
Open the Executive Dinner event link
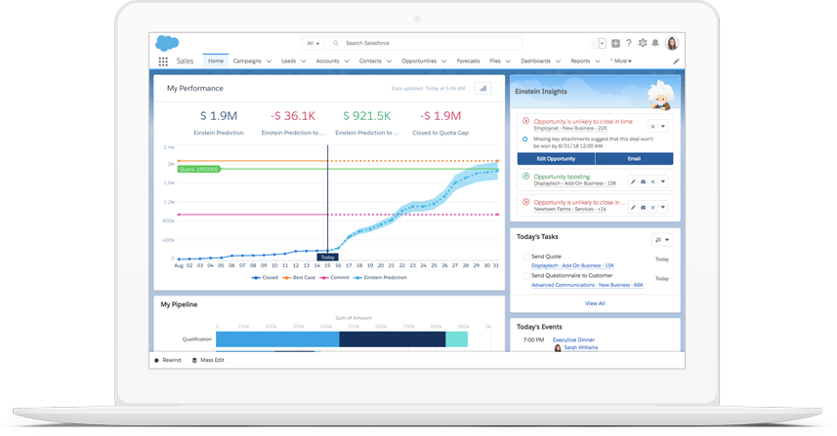[x=573, y=340]
